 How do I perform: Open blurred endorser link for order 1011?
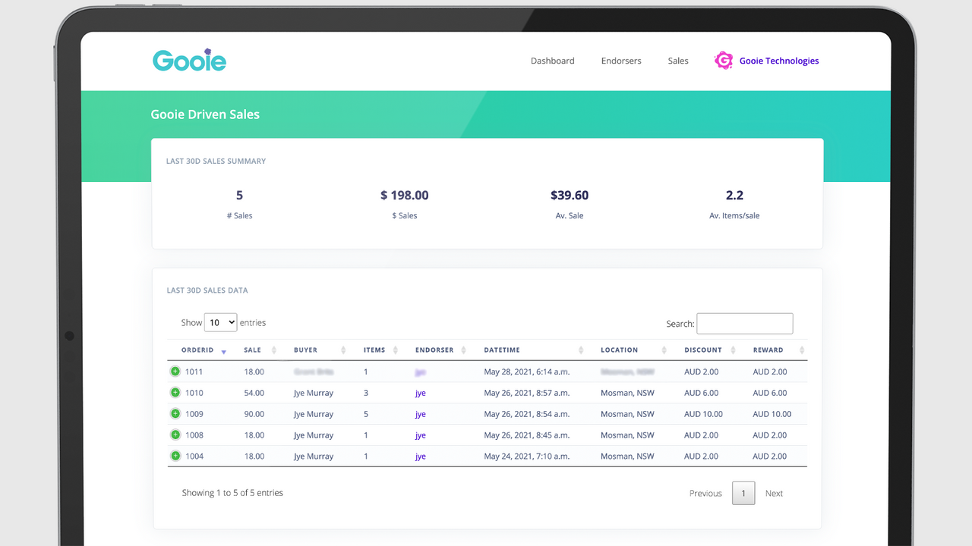click(x=421, y=372)
